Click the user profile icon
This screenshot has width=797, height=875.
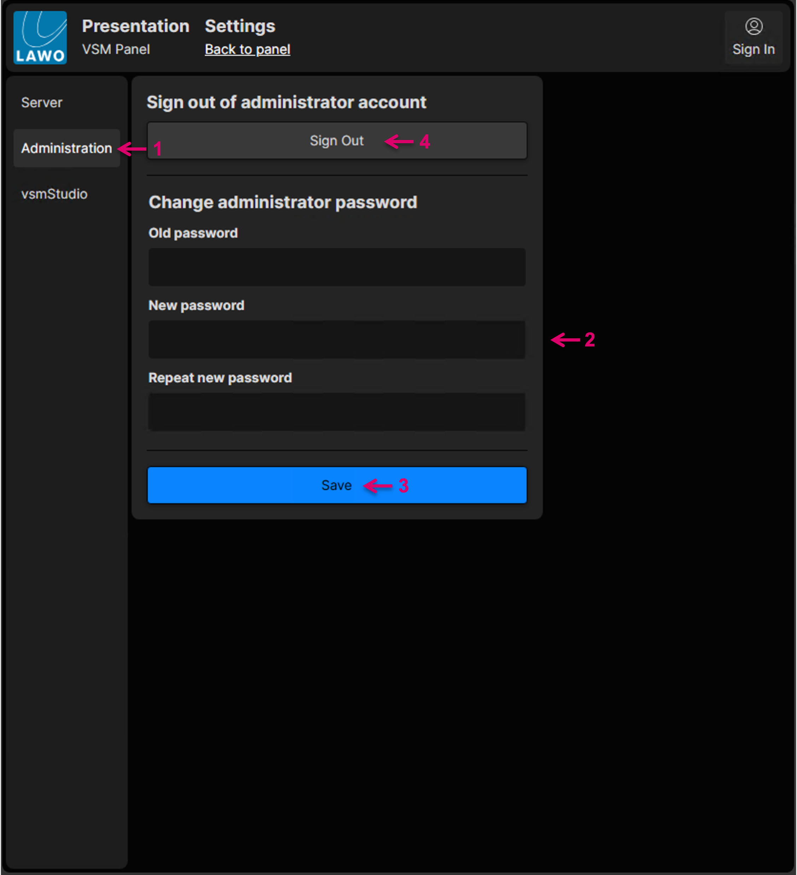[x=754, y=27]
